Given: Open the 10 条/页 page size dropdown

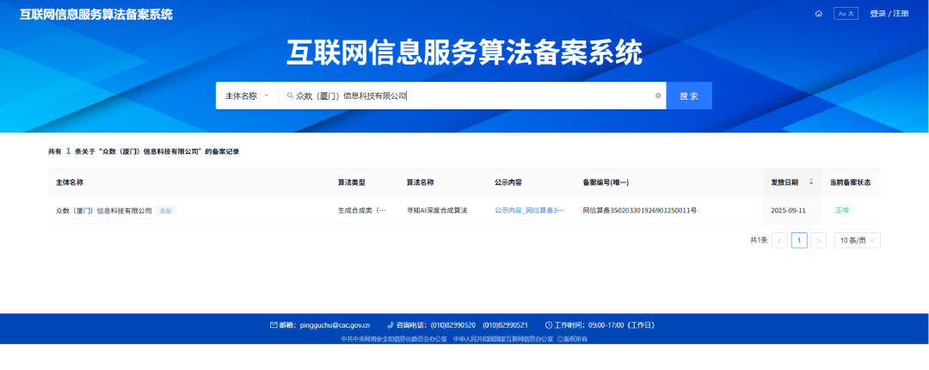Looking at the screenshot, I should [x=858, y=240].
